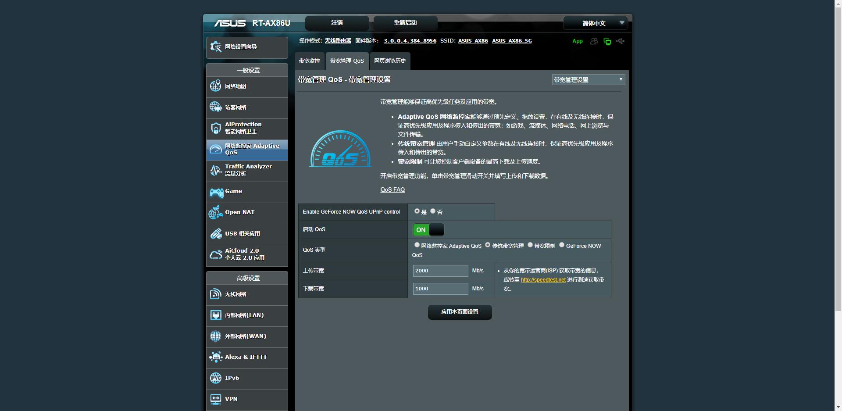The height and width of the screenshot is (411, 842).
Task: Open the client list people icon
Action: pos(594,41)
